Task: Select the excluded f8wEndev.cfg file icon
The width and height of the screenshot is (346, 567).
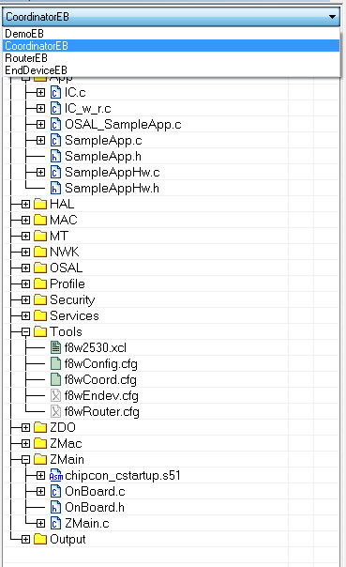Action: (55, 395)
